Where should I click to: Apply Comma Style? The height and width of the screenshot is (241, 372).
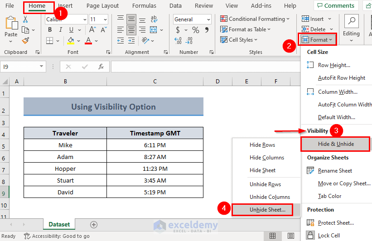(x=207, y=30)
